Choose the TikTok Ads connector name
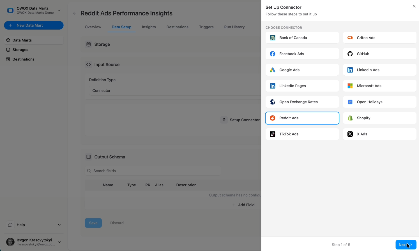Viewport: 419px width, 251px height. 289,134
